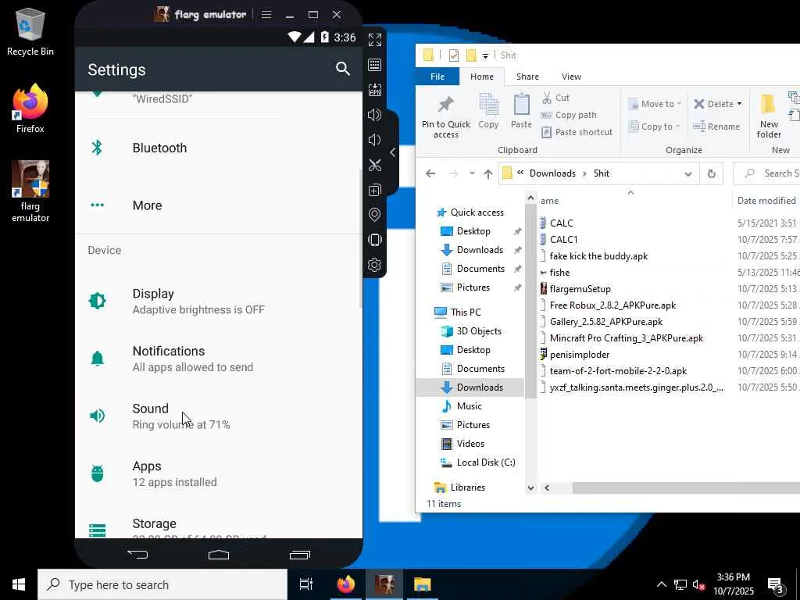Viewport: 800px width, 600px height.
Task: Open the Windows Start menu
Action: pos(19,584)
